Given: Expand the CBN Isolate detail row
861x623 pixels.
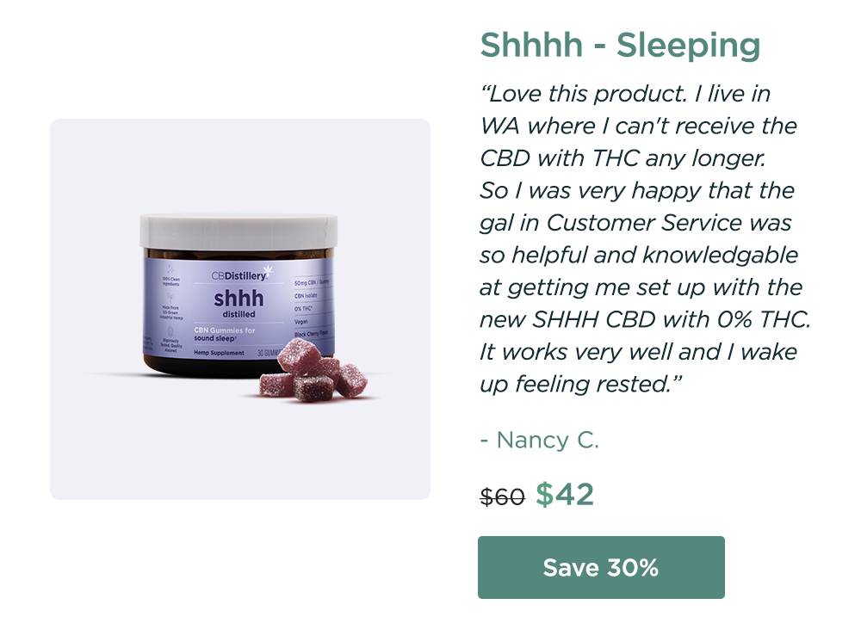Looking at the screenshot, I should (306, 294).
